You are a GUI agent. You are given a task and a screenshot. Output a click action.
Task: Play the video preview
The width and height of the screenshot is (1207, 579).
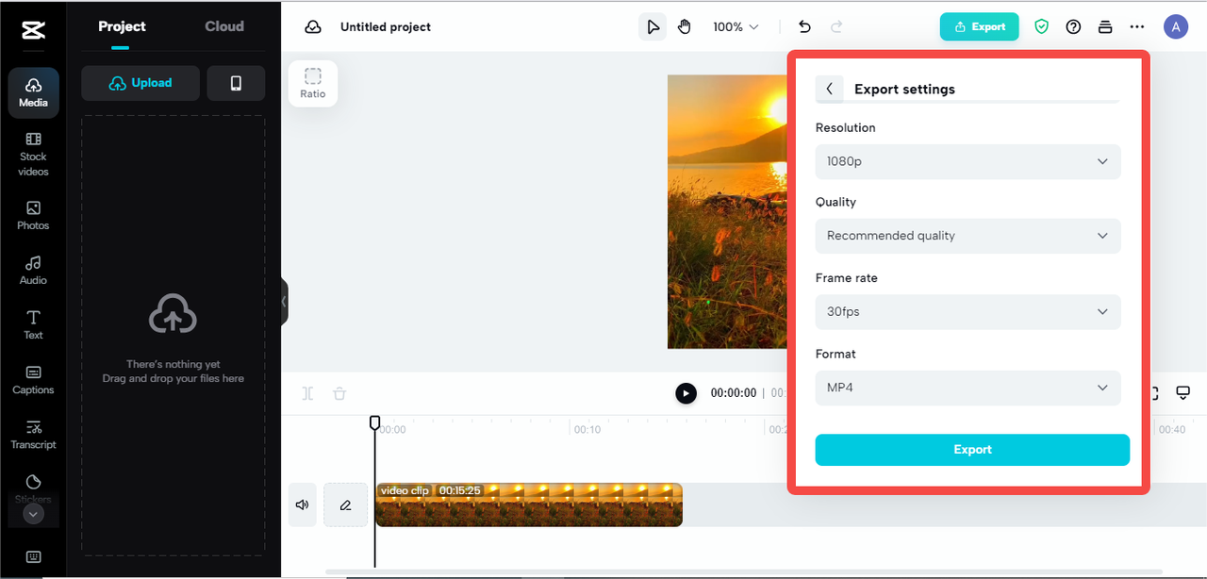686,393
